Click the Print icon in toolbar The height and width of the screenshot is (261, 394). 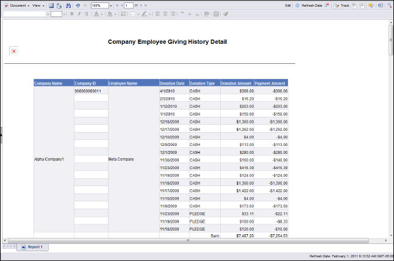(59, 5)
